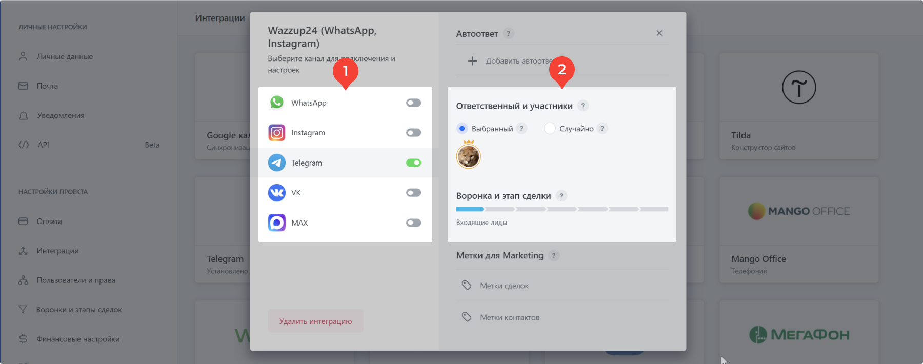Click the MAX channel icon
Image resolution: width=923 pixels, height=364 pixels.
pyautogui.click(x=277, y=223)
